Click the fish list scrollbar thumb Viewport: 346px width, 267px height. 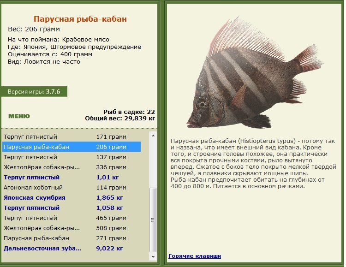(x=153, y=220)
